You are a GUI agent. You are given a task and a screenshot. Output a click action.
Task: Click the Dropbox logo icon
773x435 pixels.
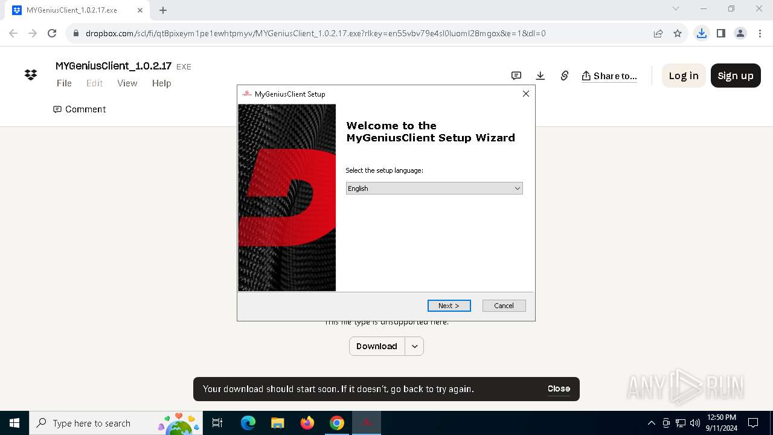click(31, 75)
